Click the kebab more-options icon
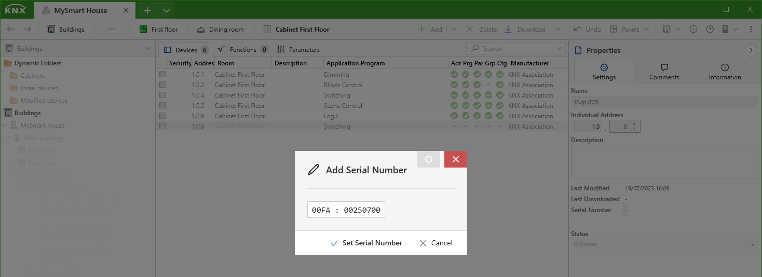 pos(752,30)
